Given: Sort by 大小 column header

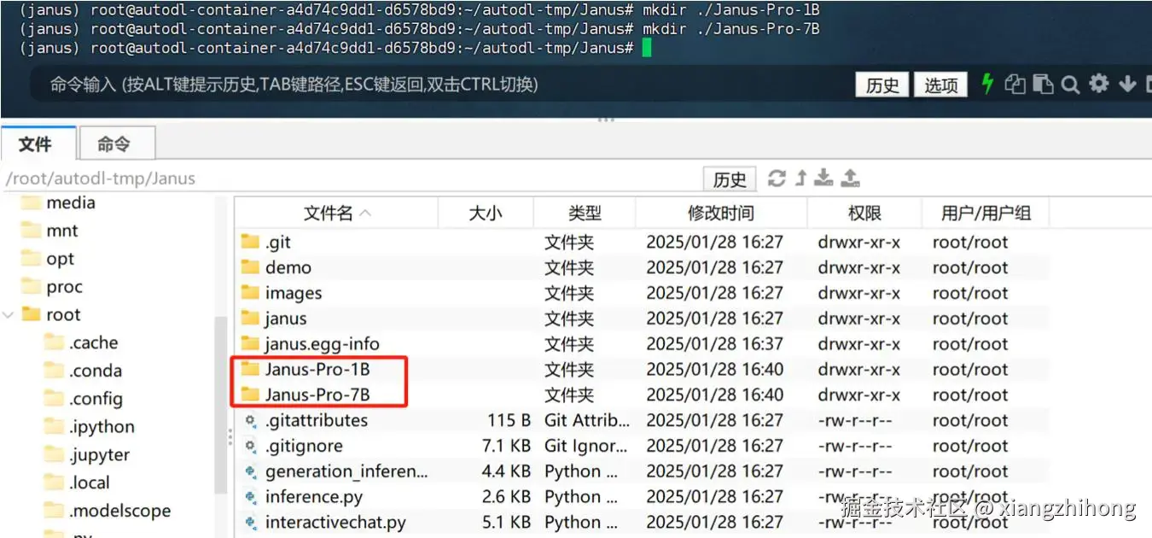Looking at the screenshot, I should pos(486,213).
